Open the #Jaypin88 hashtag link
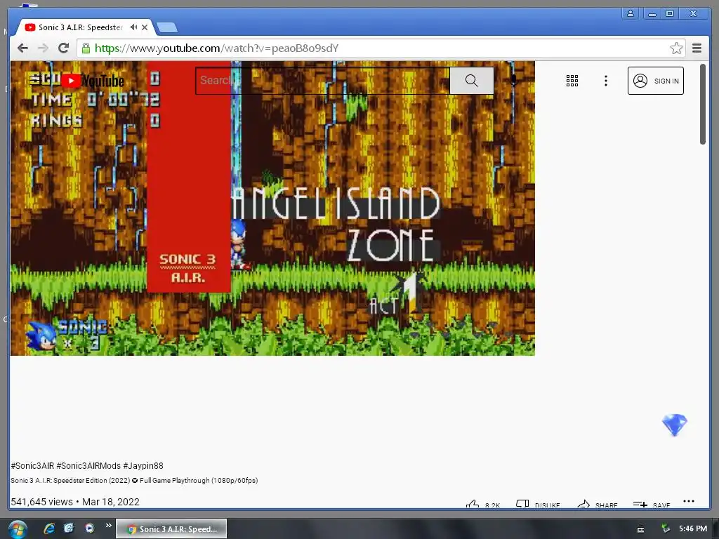Screen dimensions: 719x539 pos(143,466)
